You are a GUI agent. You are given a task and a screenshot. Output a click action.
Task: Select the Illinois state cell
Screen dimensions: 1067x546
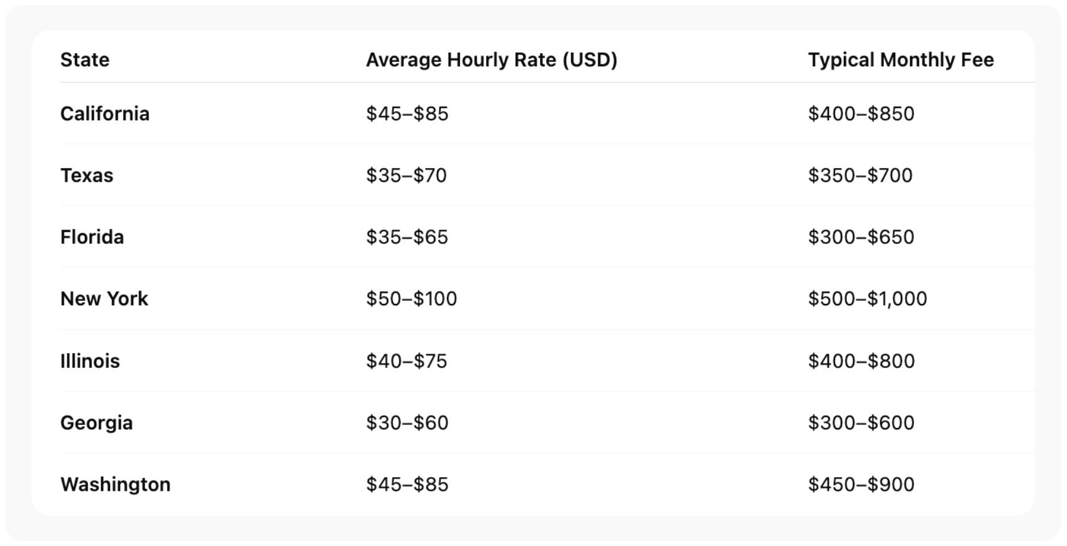(x=90, y=361)
